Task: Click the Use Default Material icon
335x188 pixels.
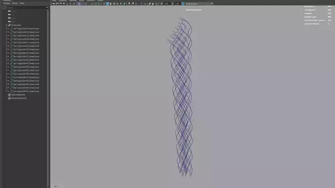Action: (x=111, y=3)
